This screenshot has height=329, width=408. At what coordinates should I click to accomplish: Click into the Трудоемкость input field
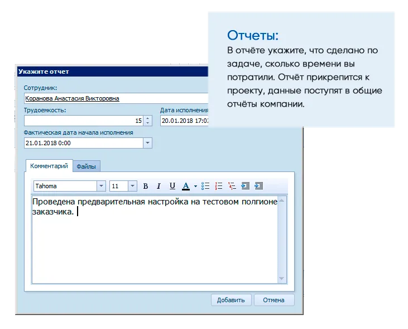coord(83,121)
